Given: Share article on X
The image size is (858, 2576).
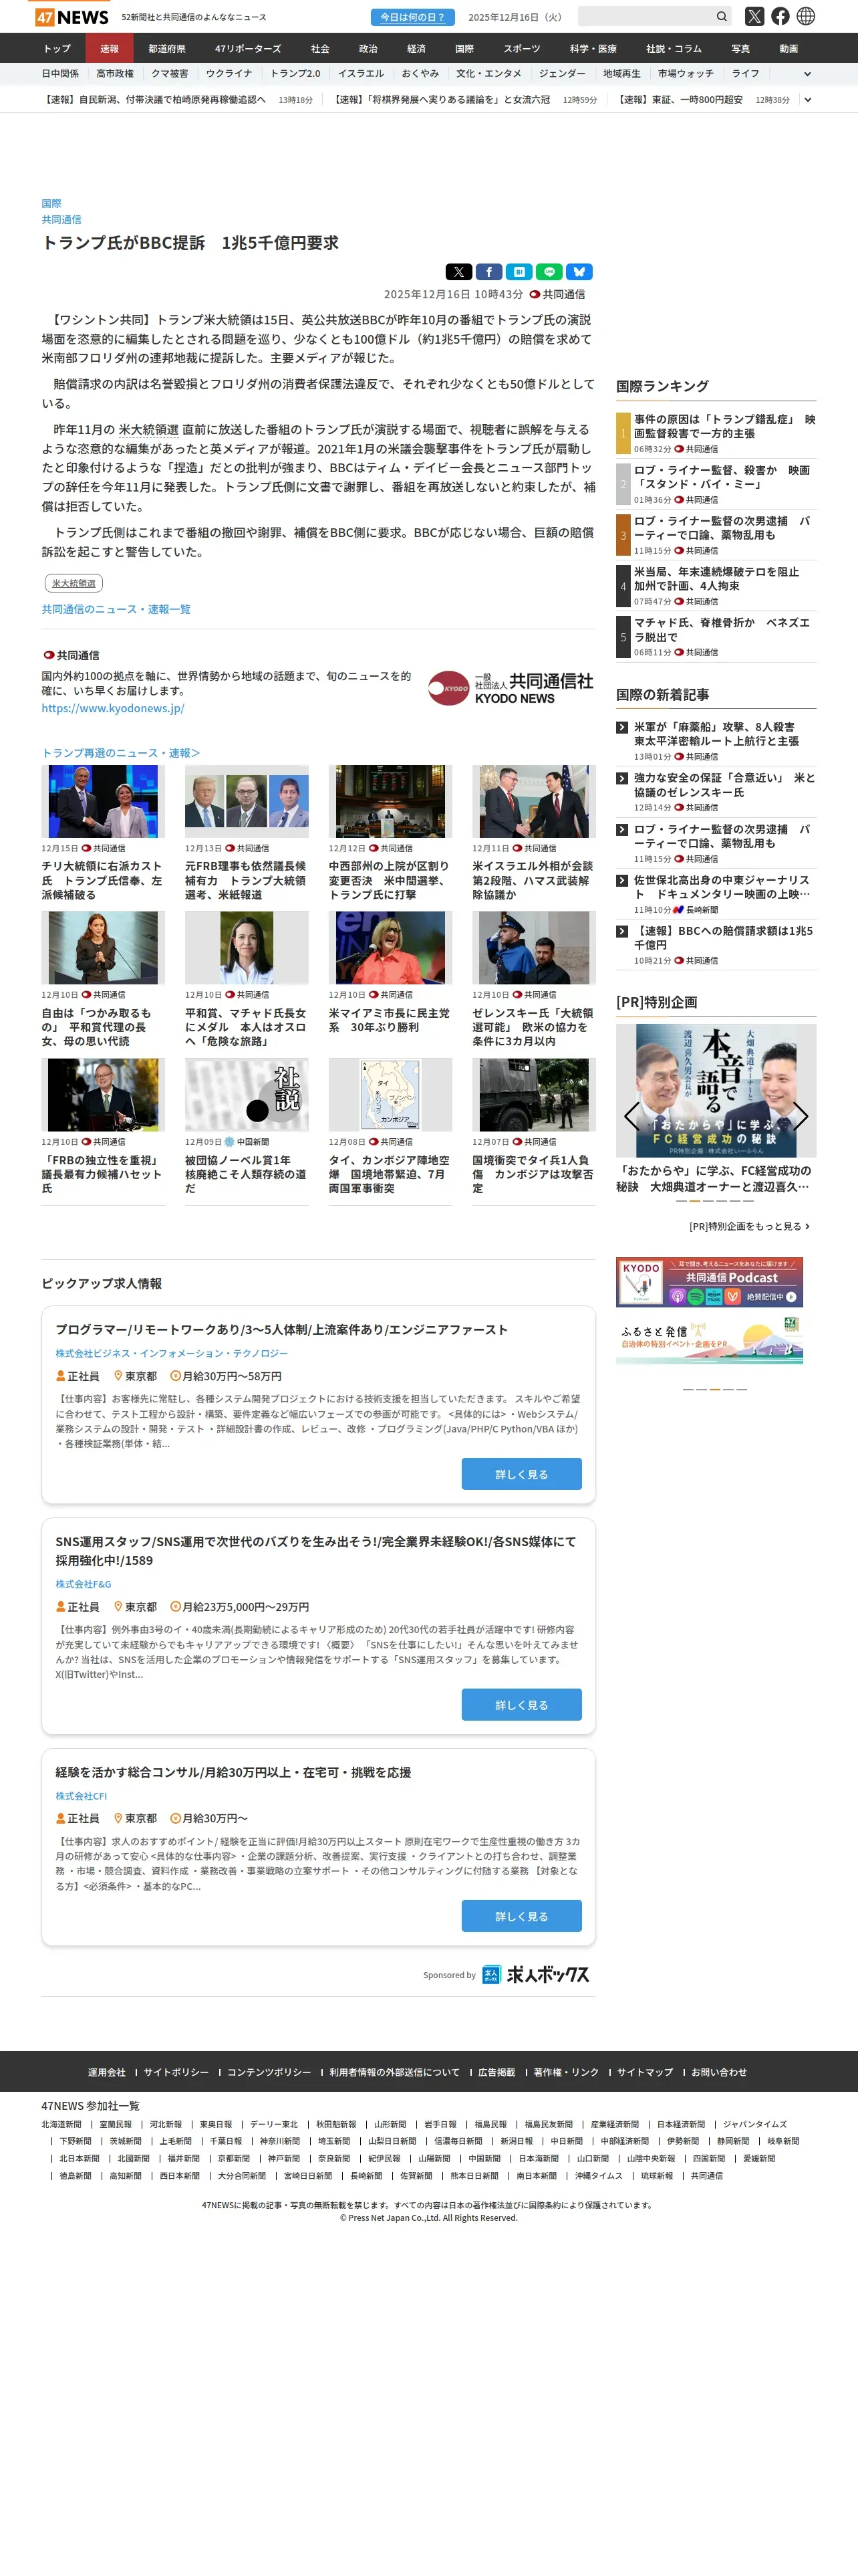Looking at the screenshot, I should tap(458, 272).
